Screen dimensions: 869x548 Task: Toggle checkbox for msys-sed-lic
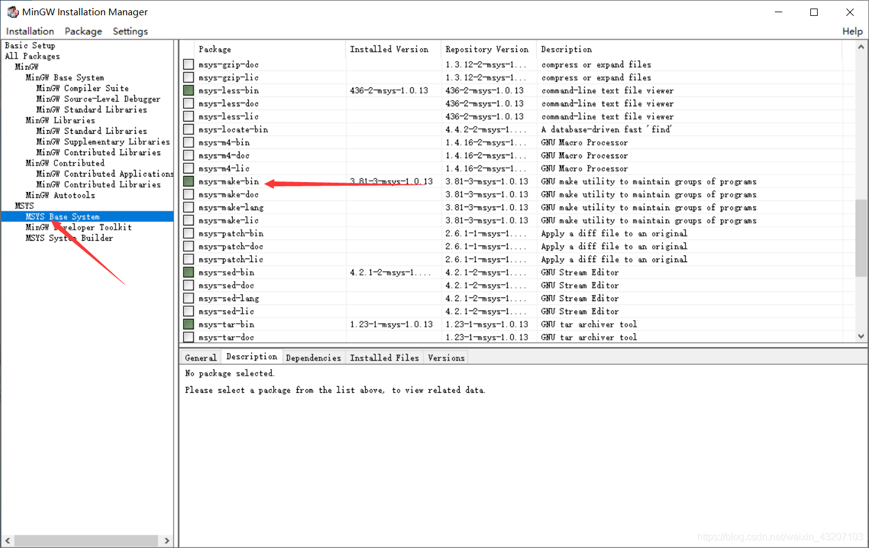tap(188, 311)
